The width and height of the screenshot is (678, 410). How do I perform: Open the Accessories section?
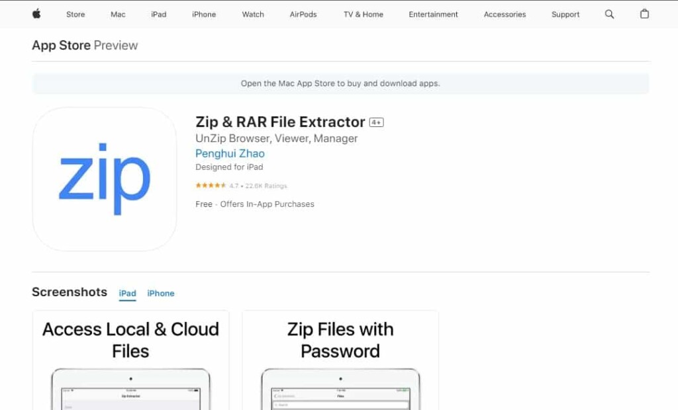pos(505,14)
